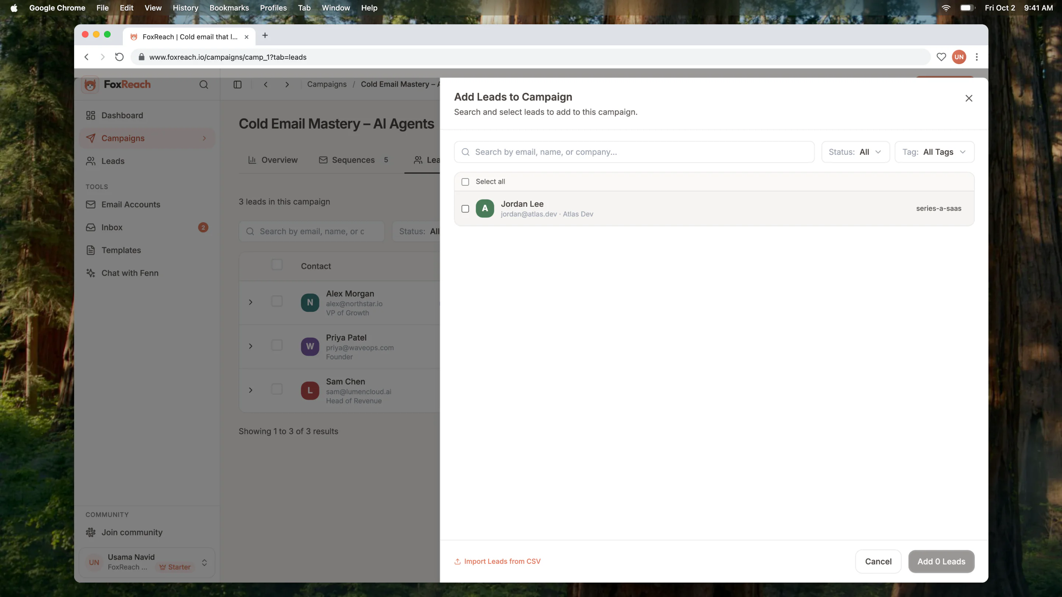Switch to the Sequences tab
This screenshot has width=1062, height=597.
353,160
